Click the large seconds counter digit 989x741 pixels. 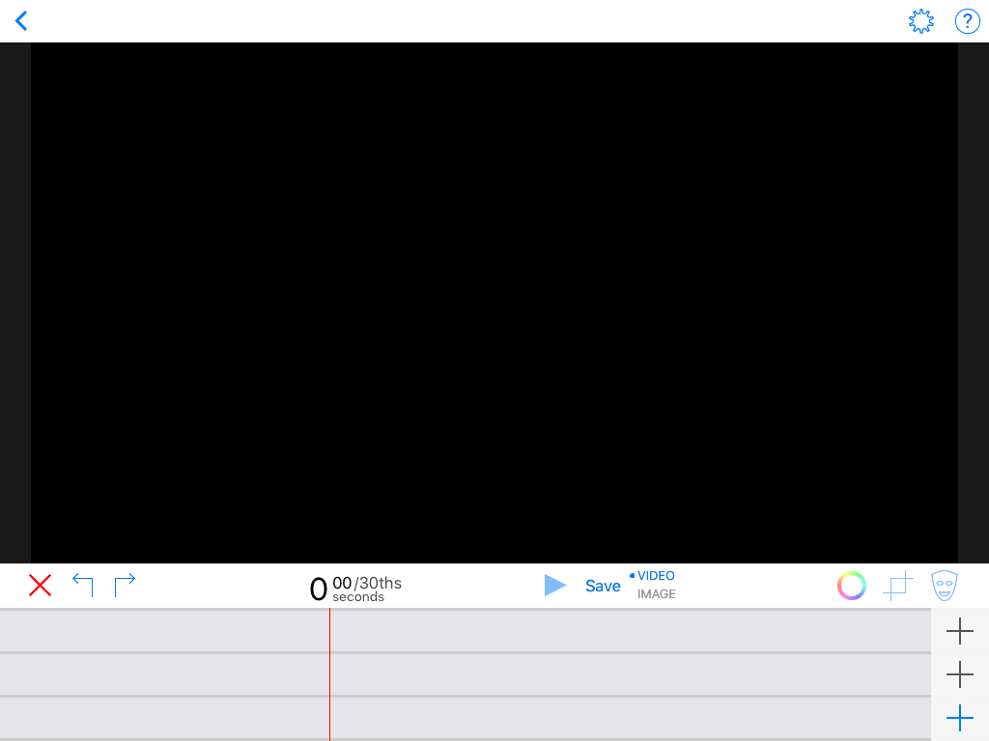pos(318,589)
